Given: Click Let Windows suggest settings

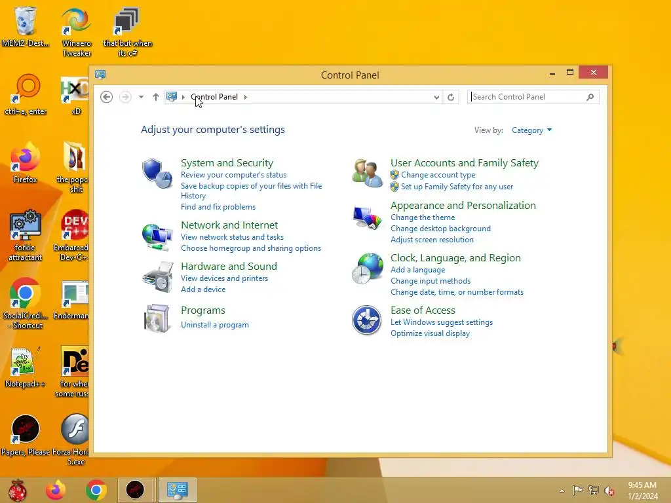Looking at the screenshot, I should [442, 322].
